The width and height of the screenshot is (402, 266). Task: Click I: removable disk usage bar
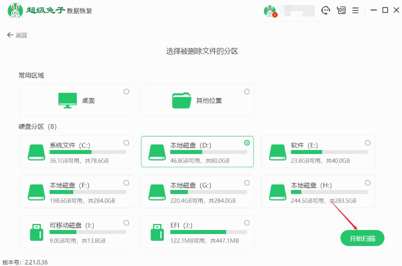(88, 232)
